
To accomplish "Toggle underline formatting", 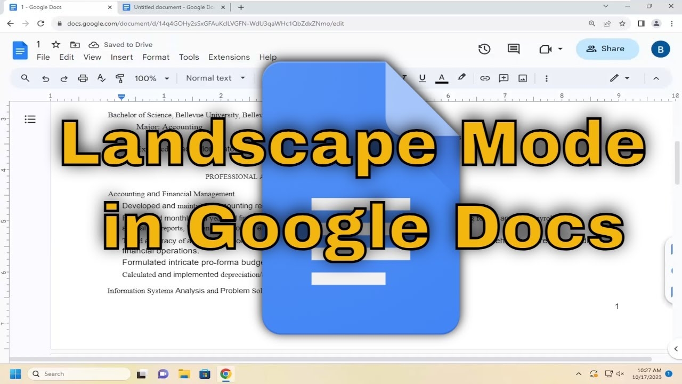I will pos(422,78).
